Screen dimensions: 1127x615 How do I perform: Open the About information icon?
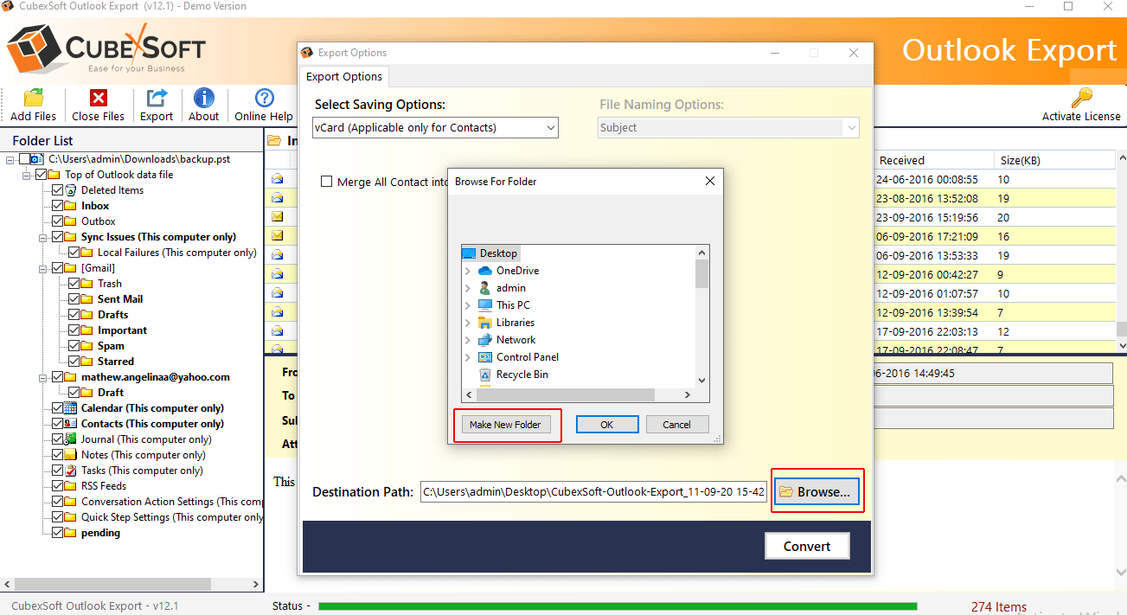[204, 98]
